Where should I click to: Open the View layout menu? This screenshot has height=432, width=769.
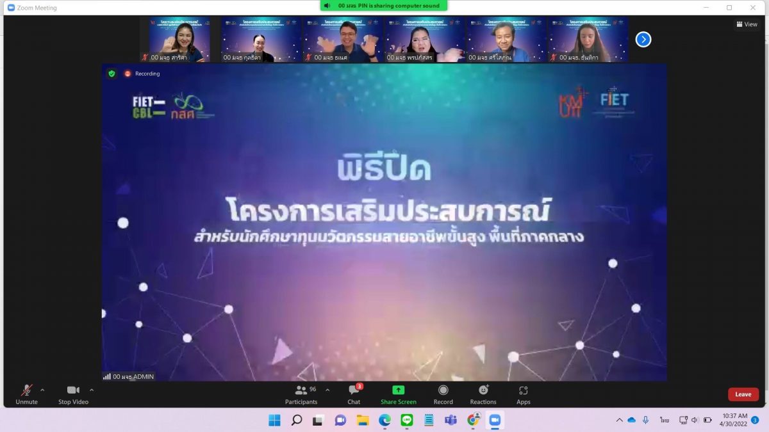coord(747,24)
